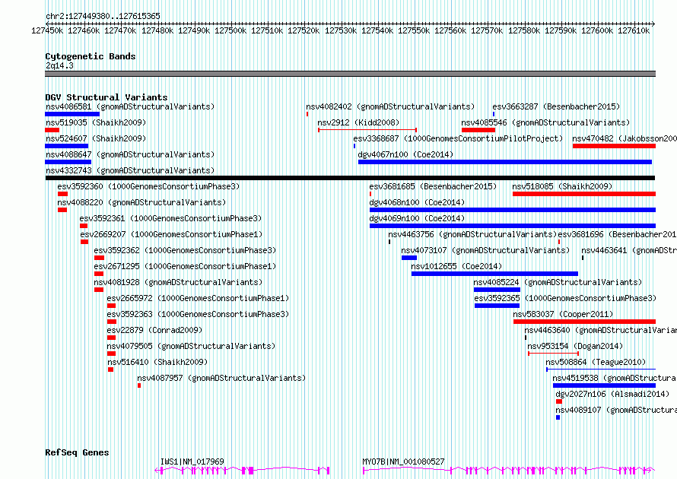Open esv22879 (Conrad2009) label

(x=154, y=330)
